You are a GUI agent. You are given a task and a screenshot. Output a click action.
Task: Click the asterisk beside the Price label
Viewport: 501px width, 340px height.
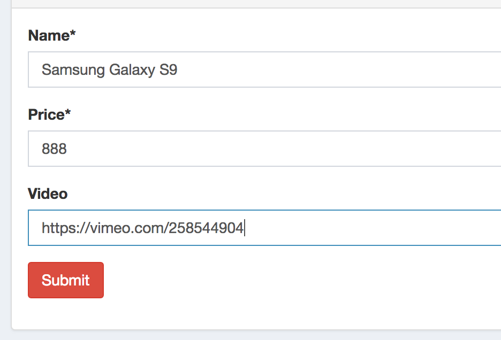point(68,113)
